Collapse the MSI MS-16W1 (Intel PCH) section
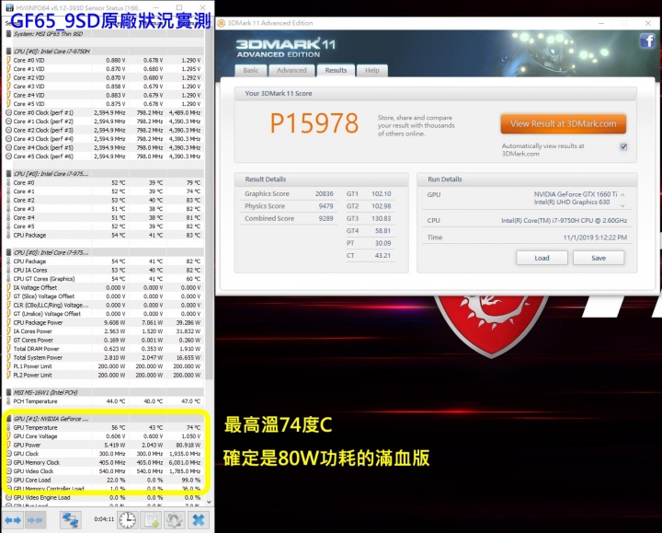Image resolution: width=662 pixels, height=533 pixels. (8, 392)
